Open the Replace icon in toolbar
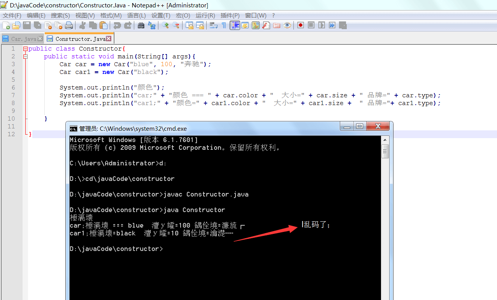The width and height of the screenshot is (497, 300). coord(151,25)
